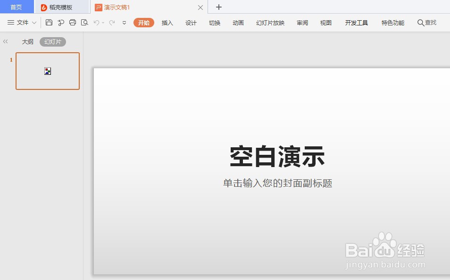The width and height of the screenshot is (450, 280).
Task: Click the hamburger menu icon beside 文件
Action: [10, 22]
